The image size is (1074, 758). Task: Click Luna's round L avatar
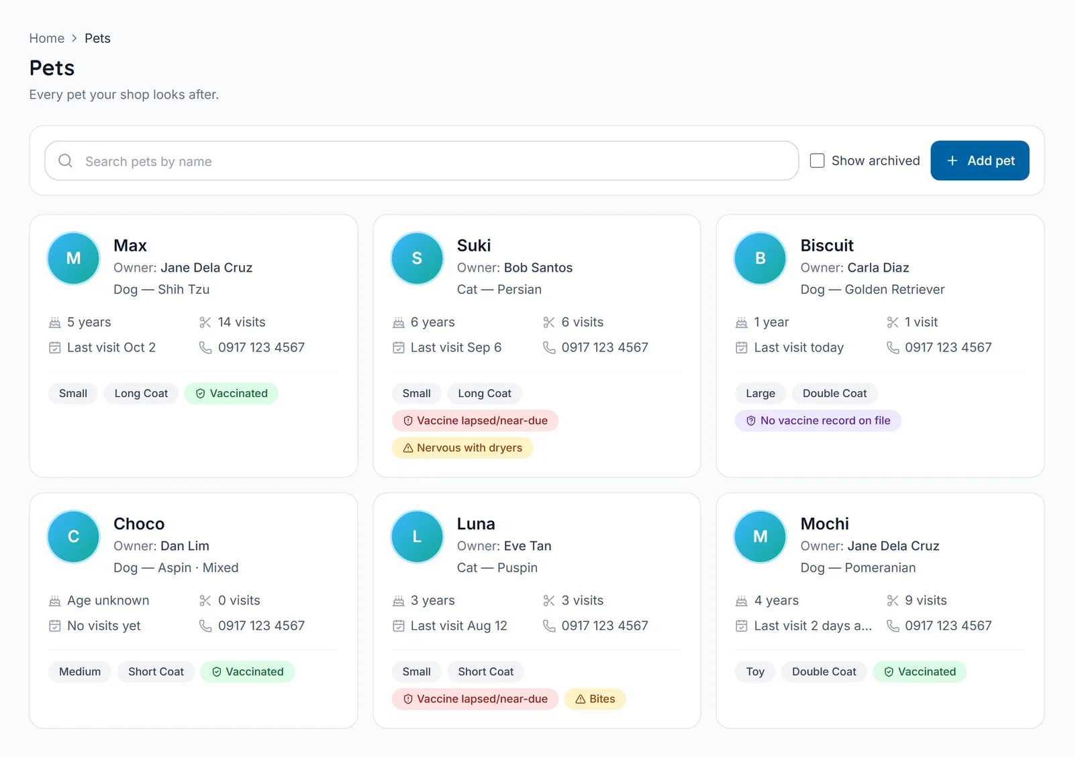coord(417,537)
